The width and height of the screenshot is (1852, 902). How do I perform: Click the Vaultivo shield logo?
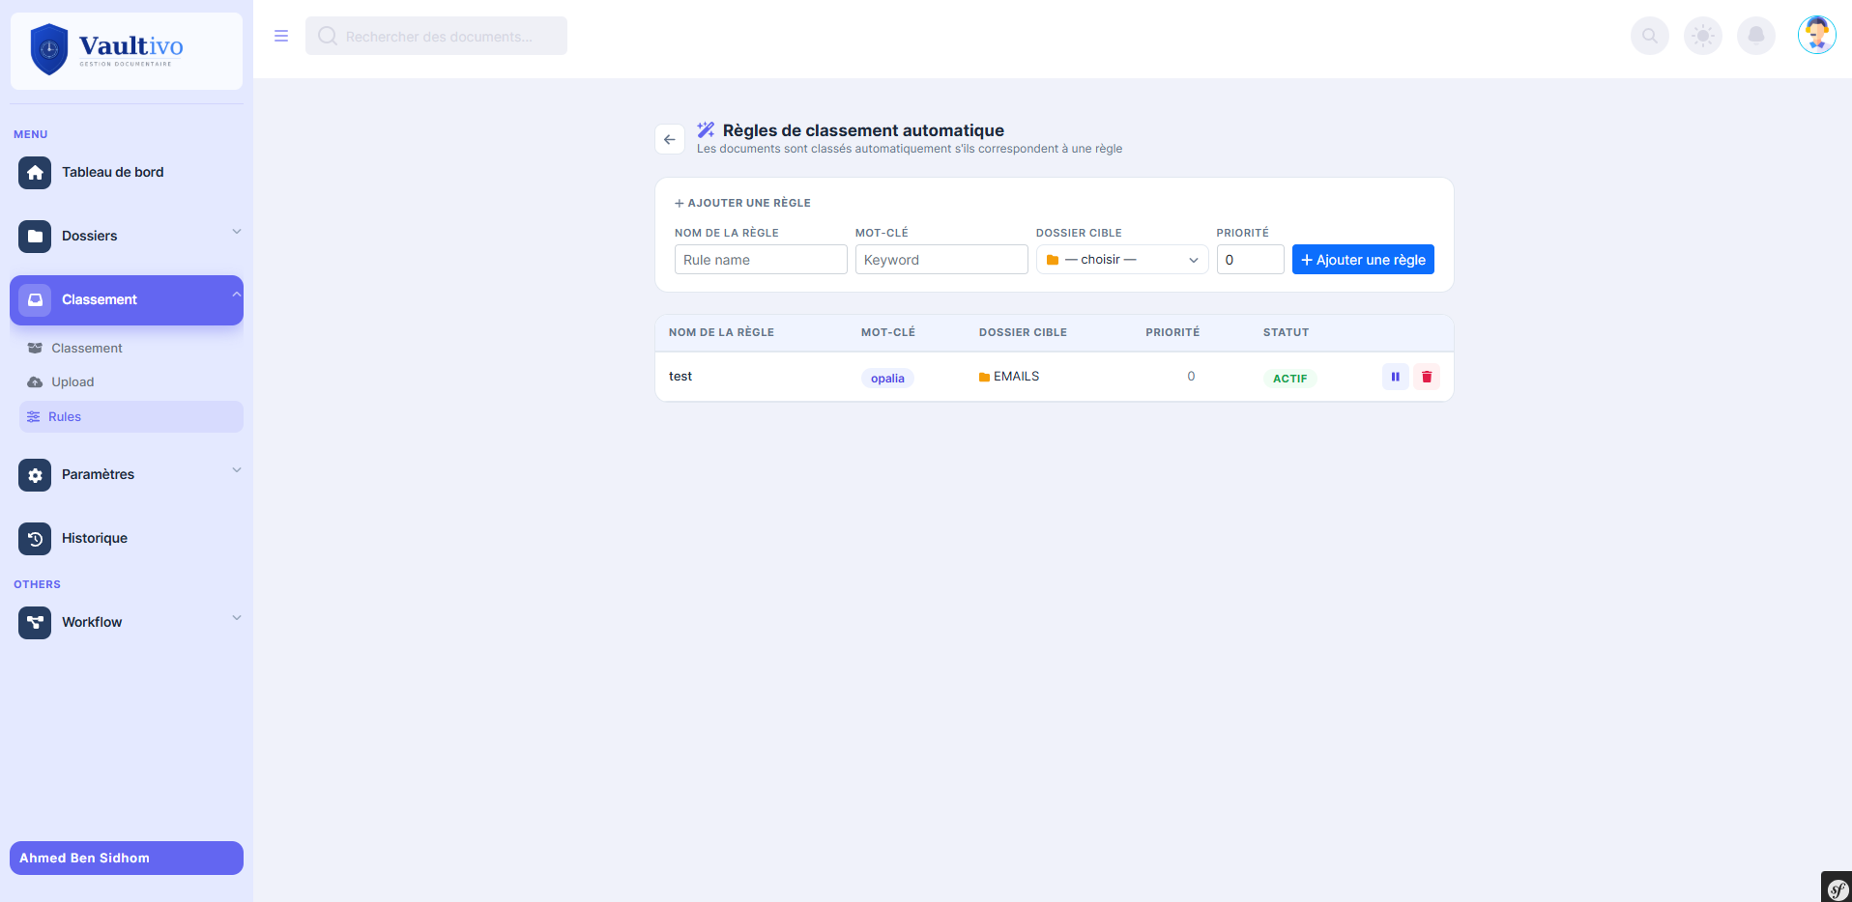[x=49, y=49]
